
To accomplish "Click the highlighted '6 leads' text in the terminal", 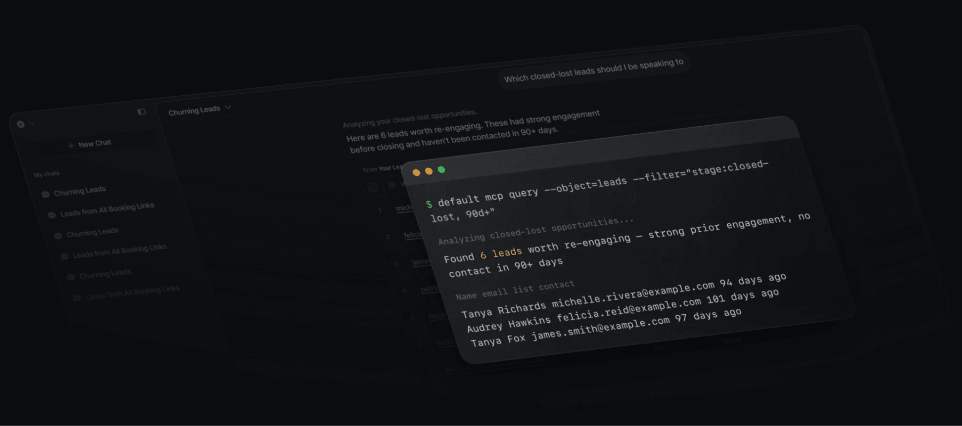I will (501, 253).
